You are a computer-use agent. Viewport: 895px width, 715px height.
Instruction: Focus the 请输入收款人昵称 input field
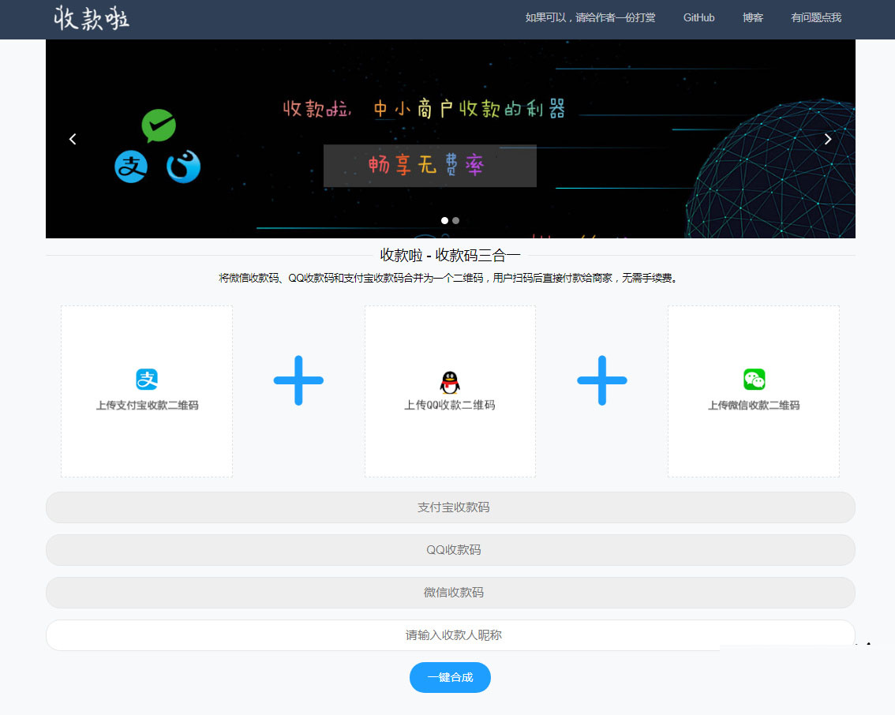coord(451,635)
